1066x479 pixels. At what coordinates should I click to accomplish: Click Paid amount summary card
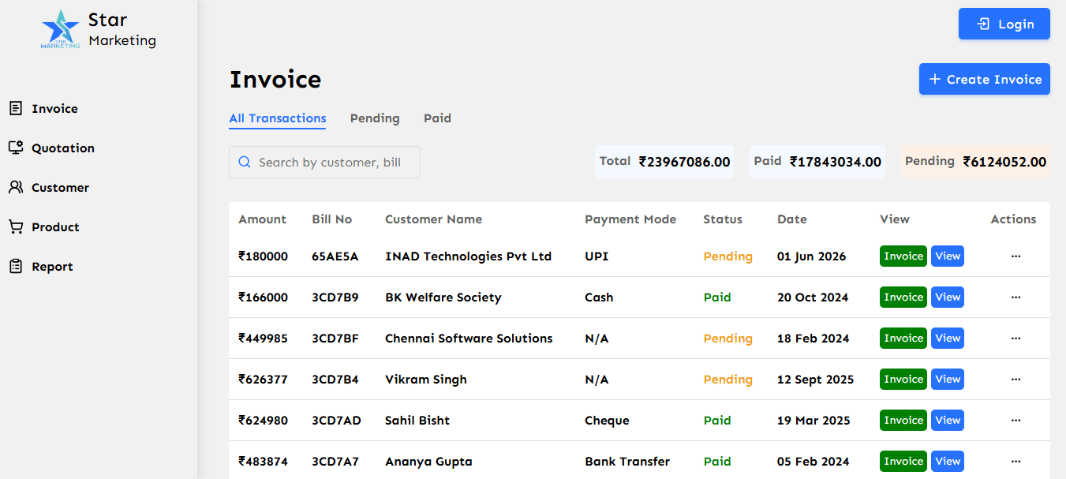coord(817,162)
